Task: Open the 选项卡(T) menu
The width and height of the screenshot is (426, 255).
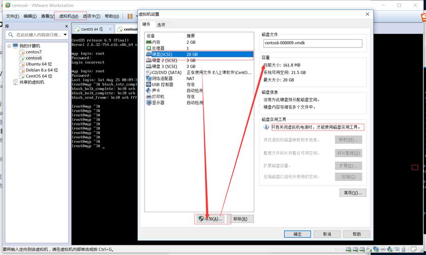Action: coord(92,16)
